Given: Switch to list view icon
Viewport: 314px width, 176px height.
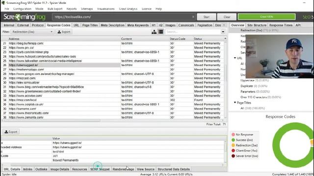Looking at the screenshot, I should pos(160,32).
